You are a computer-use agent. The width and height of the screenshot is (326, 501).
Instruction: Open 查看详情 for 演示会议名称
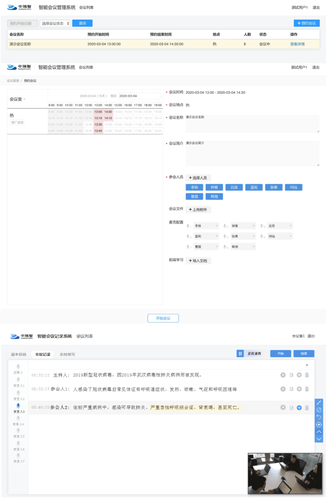[x=297, y=44]
